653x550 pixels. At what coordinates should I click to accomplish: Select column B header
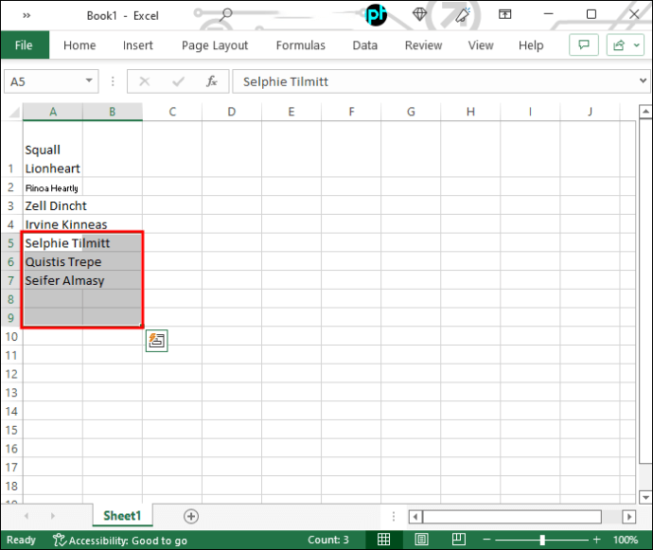113,112
